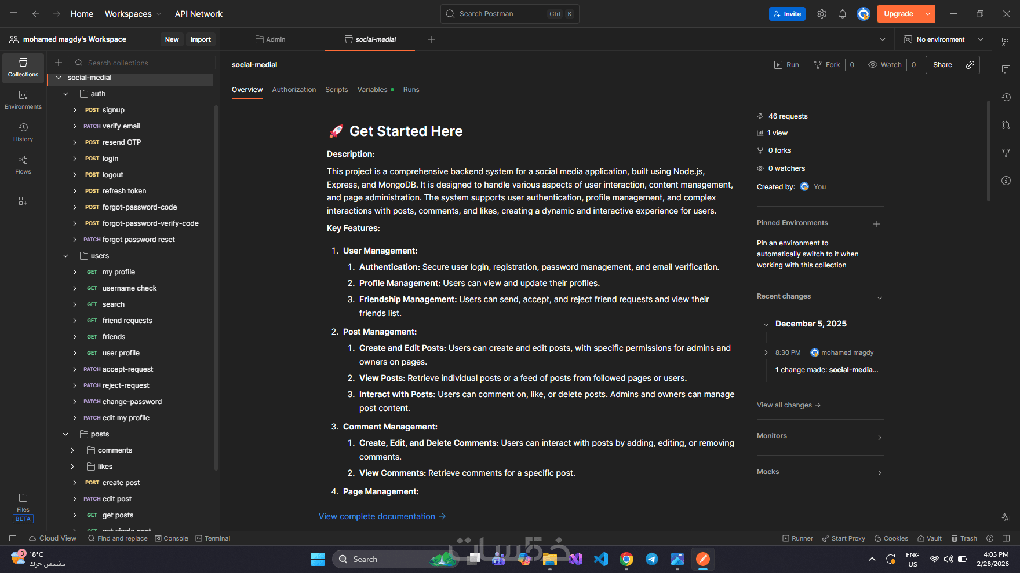This screenshot has width=1020, height=573.
Task: Switch to the Variables tab
Action: pyautogui.click(x=376, y=90)
